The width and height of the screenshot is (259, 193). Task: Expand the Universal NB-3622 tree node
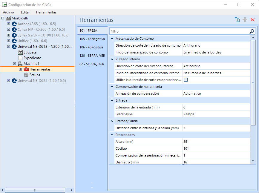pyautogui.click(x=8, y=81)
